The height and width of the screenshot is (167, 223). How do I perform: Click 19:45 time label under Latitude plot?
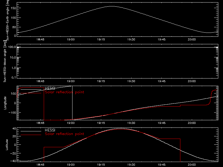pyautogui.click(x=162, y=164)
